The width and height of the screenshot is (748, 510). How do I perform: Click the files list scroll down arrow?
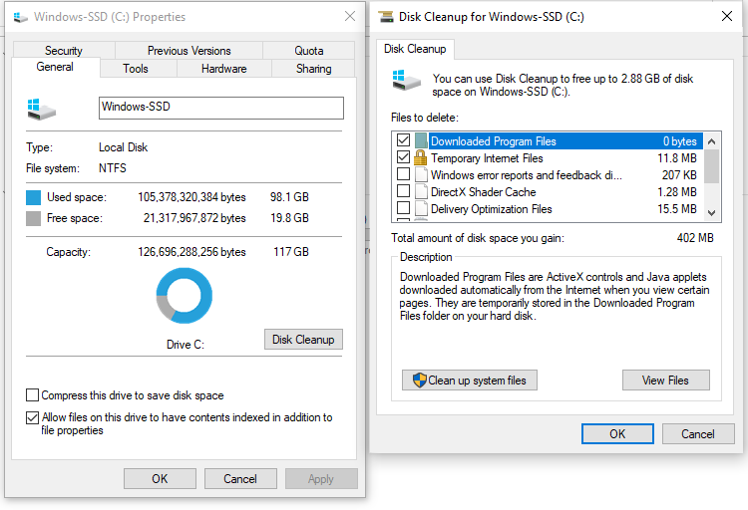tap(711, 213)
